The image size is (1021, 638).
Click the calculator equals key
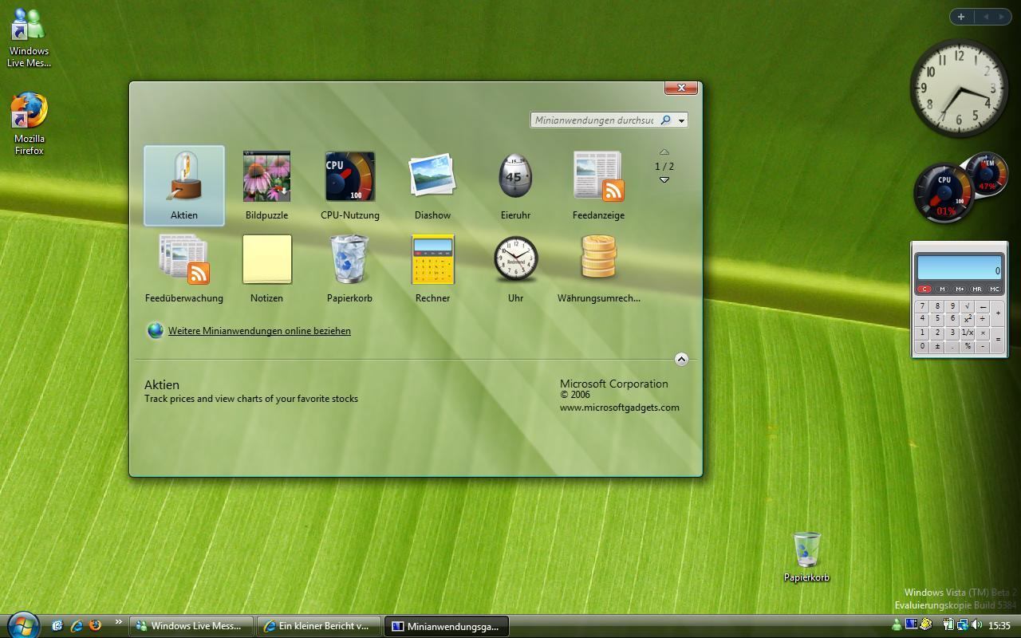998,339
